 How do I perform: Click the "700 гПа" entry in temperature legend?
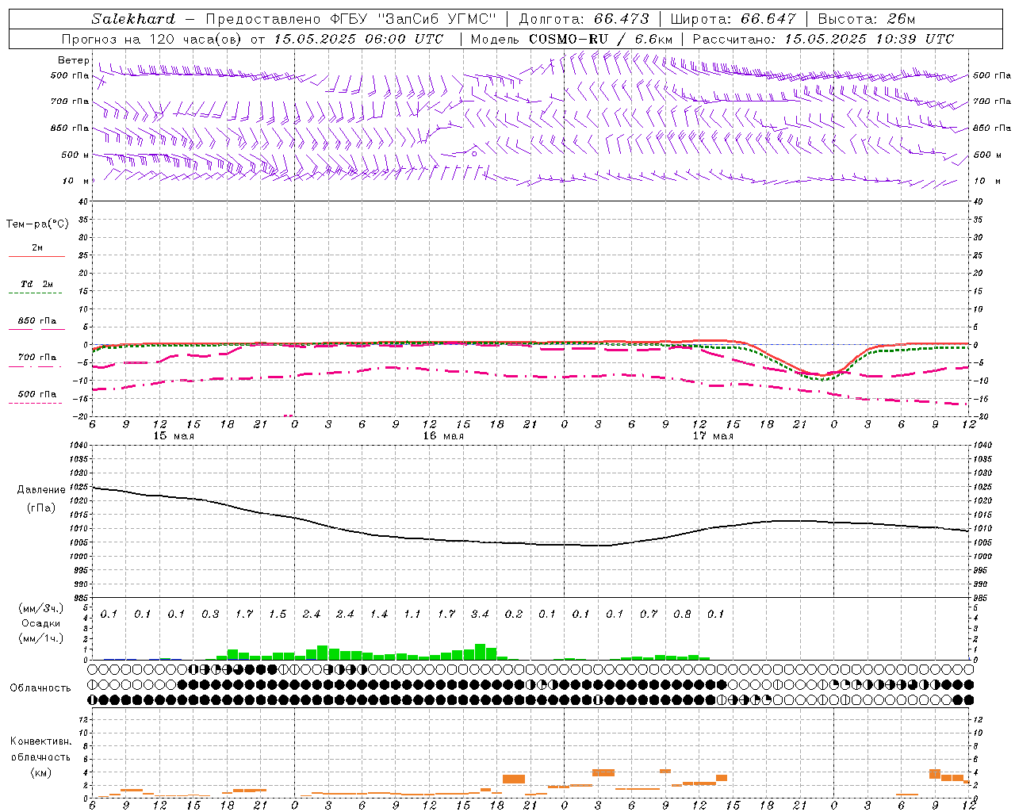[37, 358]
